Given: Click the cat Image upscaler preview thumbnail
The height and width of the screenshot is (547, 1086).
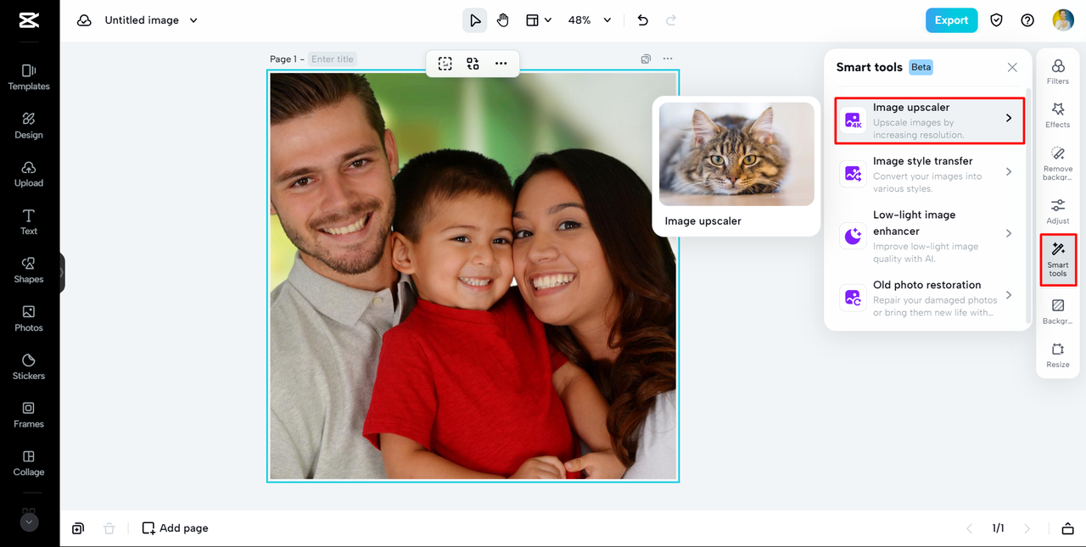Looking at the screenshot, I should click(736, 154).
